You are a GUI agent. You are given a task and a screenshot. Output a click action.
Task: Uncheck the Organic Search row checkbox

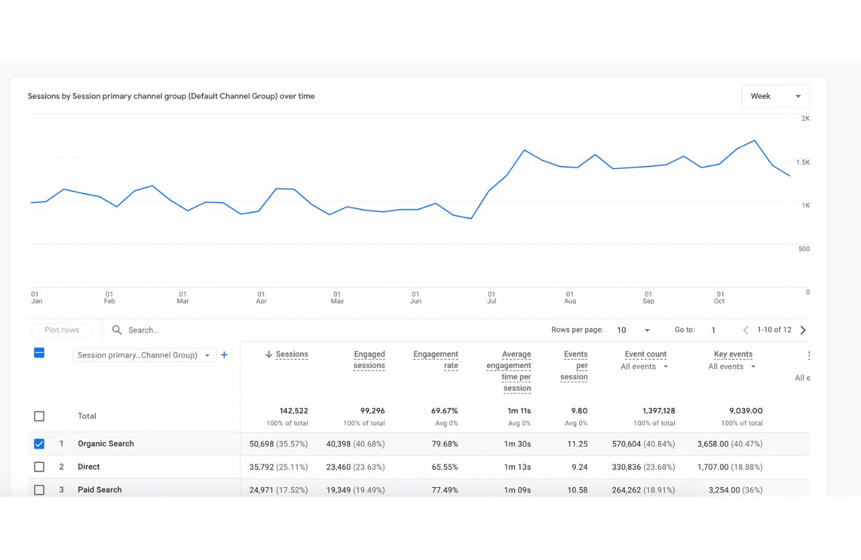click(x=39, y=444)
